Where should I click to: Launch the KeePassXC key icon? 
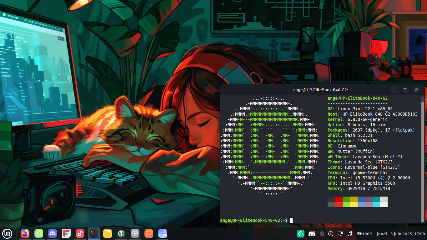[x=121, y=233]
